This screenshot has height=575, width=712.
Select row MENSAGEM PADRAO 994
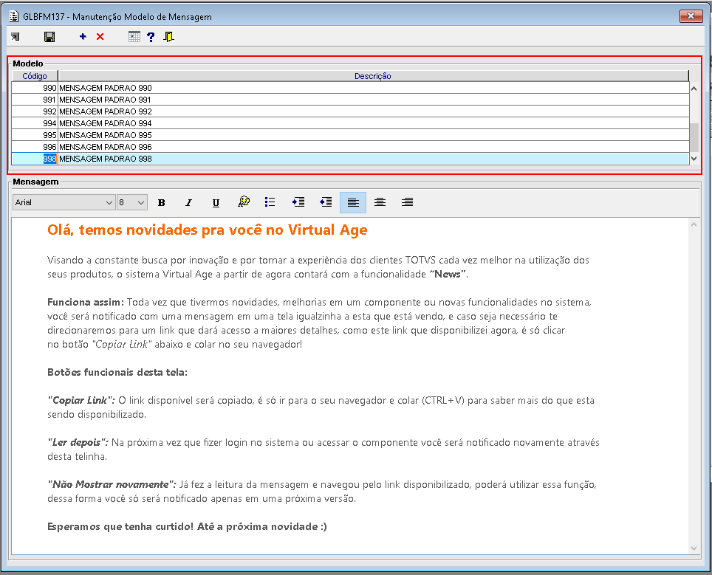[x=350, y=123]
